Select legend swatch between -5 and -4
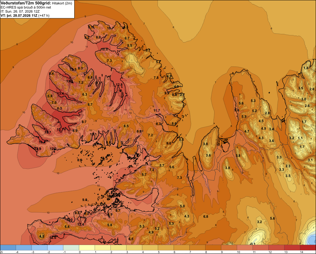Viewport: 316px width, 254px height. point(8,248)
